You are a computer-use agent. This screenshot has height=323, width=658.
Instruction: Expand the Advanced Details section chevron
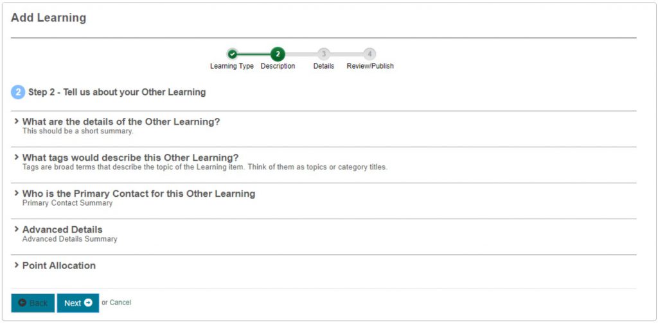tap(17, 229)
